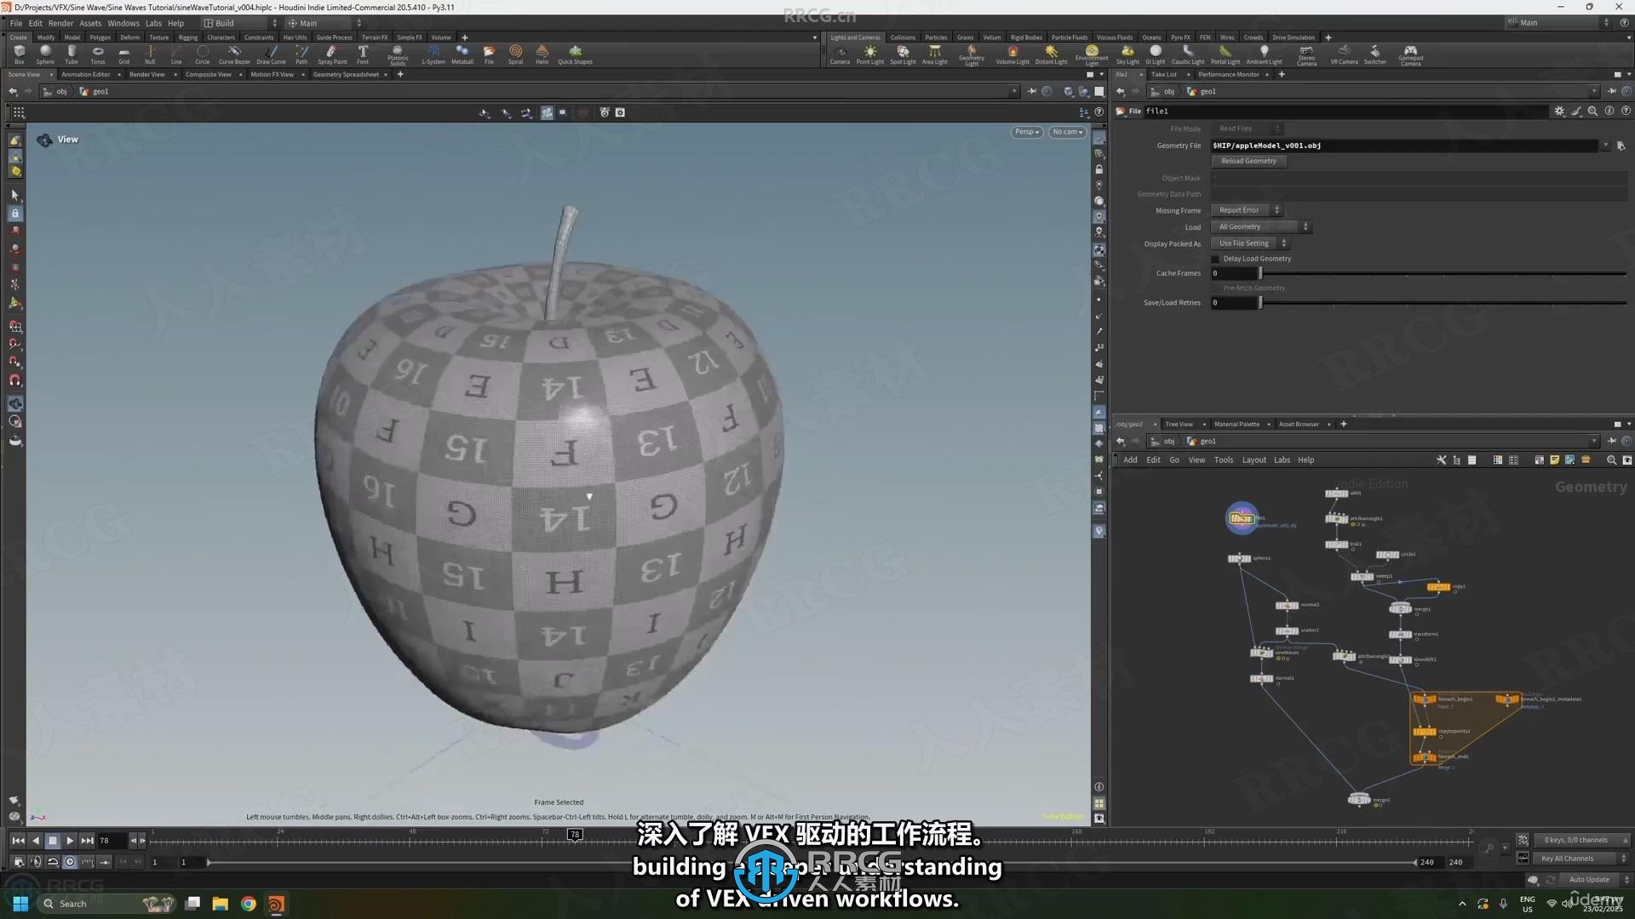Open the Windows menu
The image size is (1635, 919).
pos(123,23)
